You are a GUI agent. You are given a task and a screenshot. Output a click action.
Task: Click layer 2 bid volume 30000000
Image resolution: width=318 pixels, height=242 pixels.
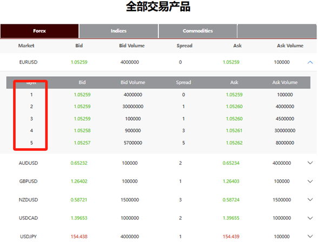[133, 106]
